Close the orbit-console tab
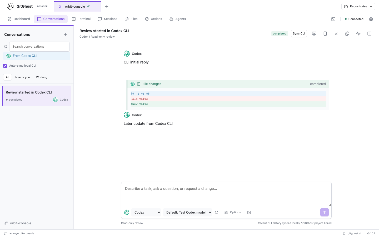This screenshot has height=237, width=379. 96,7
